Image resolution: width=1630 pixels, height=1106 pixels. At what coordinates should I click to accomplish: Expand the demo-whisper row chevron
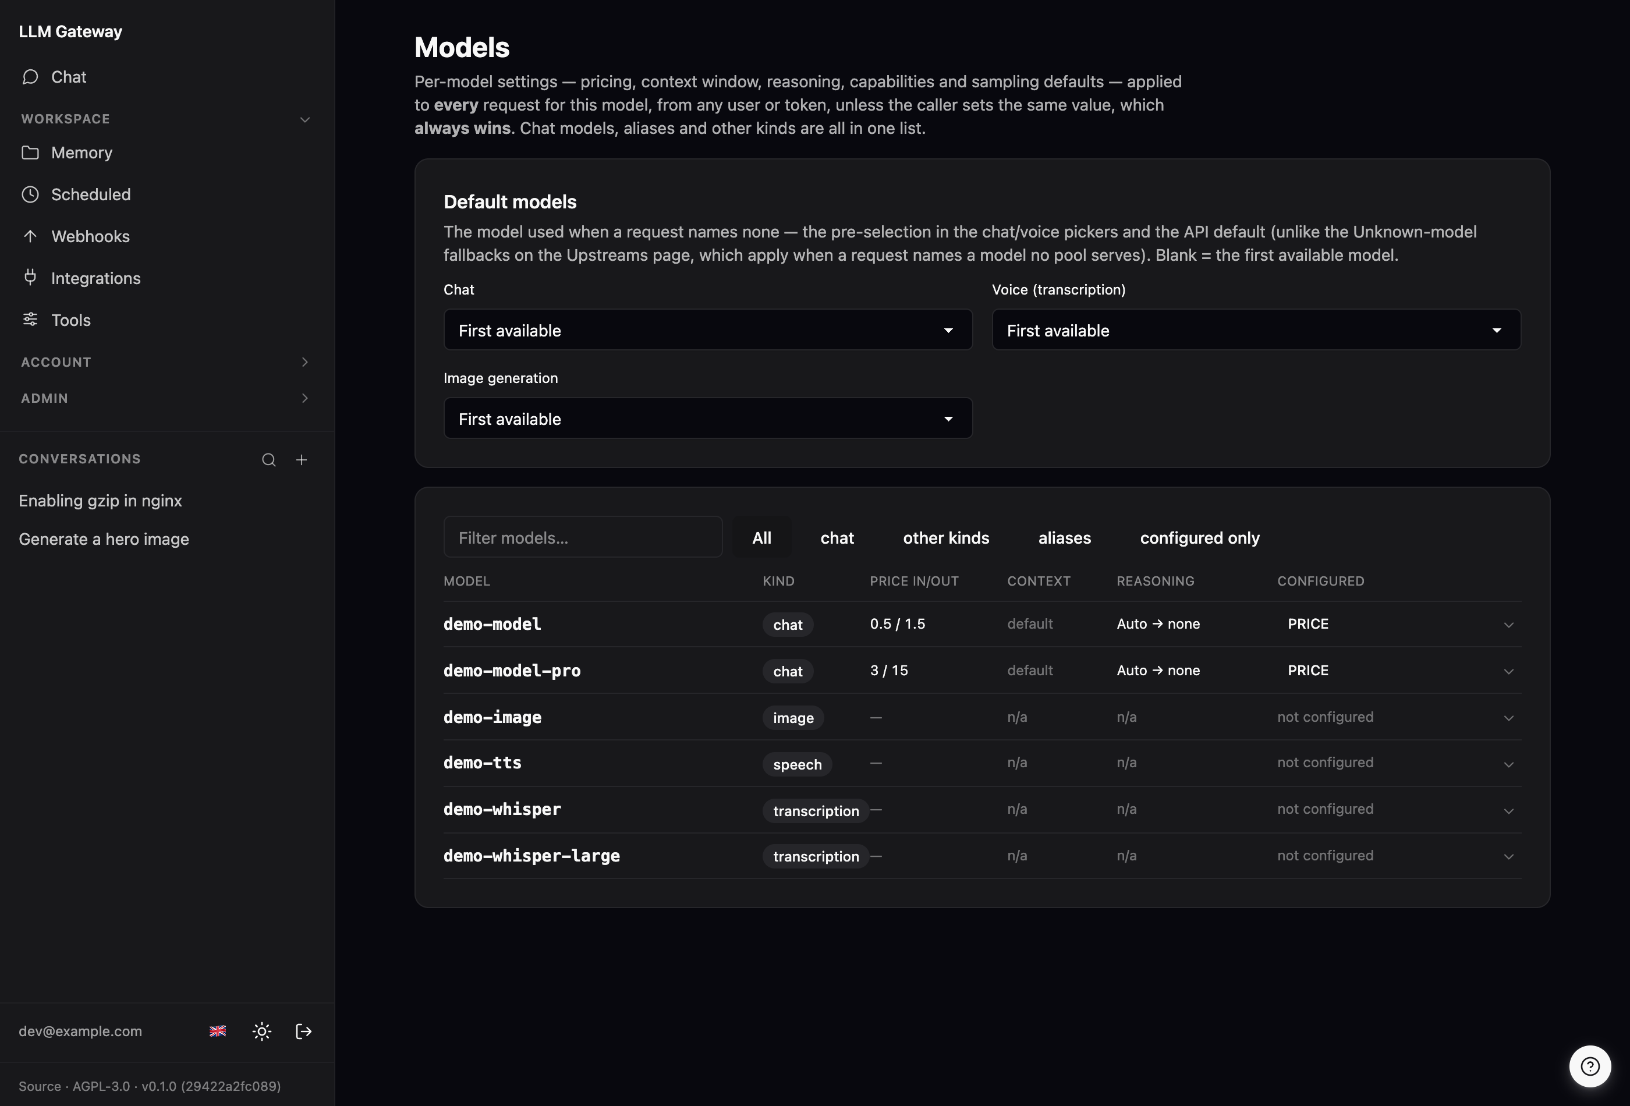[x=1509, y=811]
